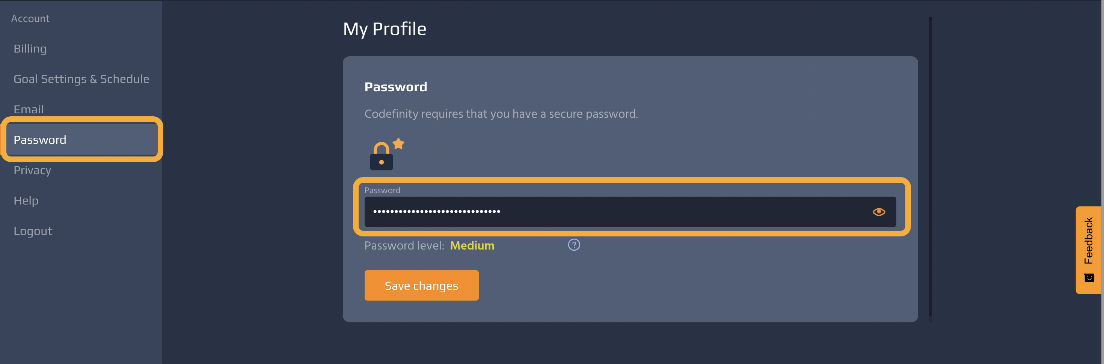Click Logout in the sidebar
The width and height of the screenshot is (1104, 364).
point(33,231)
